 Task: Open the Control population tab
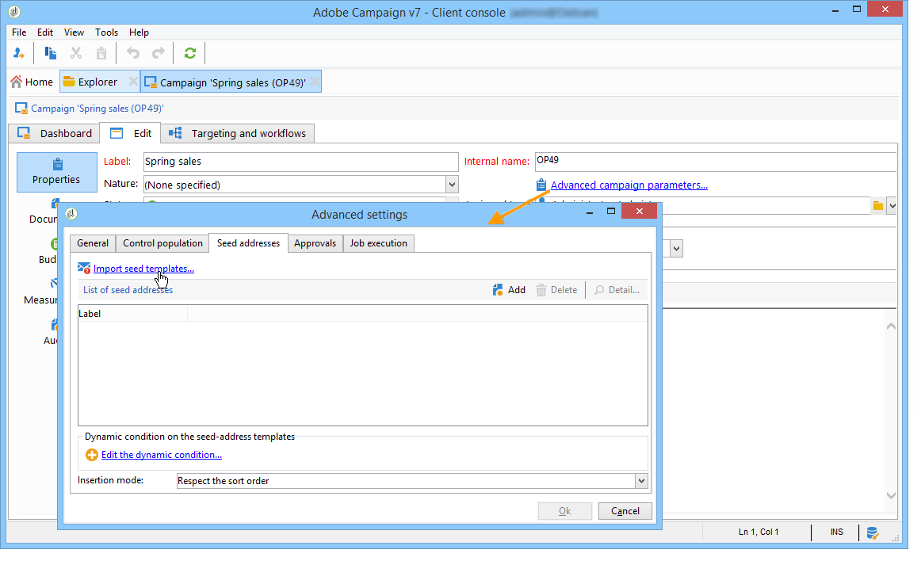[x=162, y=243]
